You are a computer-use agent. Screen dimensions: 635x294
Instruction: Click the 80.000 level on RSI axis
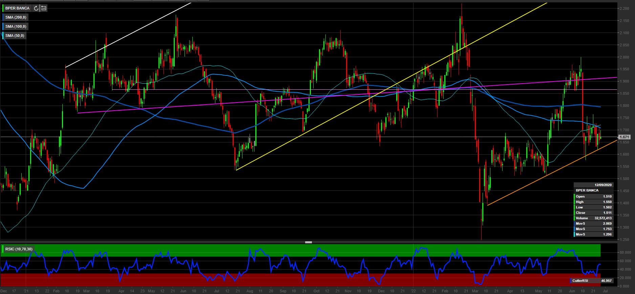(625, 252)
